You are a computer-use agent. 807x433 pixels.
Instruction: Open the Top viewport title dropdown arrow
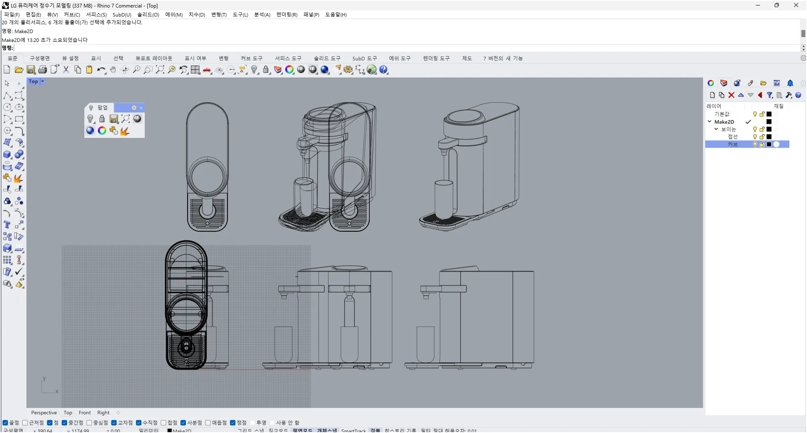(x=42, y=82)
